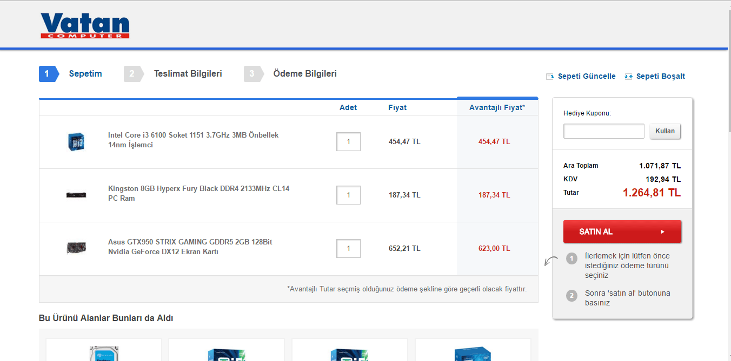Click the step 1 number badge

tap(47, 74)
